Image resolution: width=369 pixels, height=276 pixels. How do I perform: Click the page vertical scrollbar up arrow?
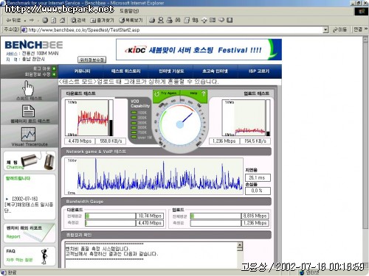[x=365, y=39]
